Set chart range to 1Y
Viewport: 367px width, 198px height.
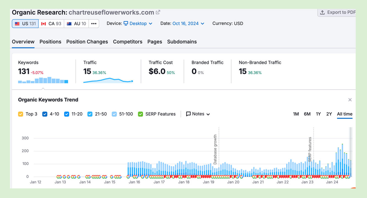coord(318,114)
